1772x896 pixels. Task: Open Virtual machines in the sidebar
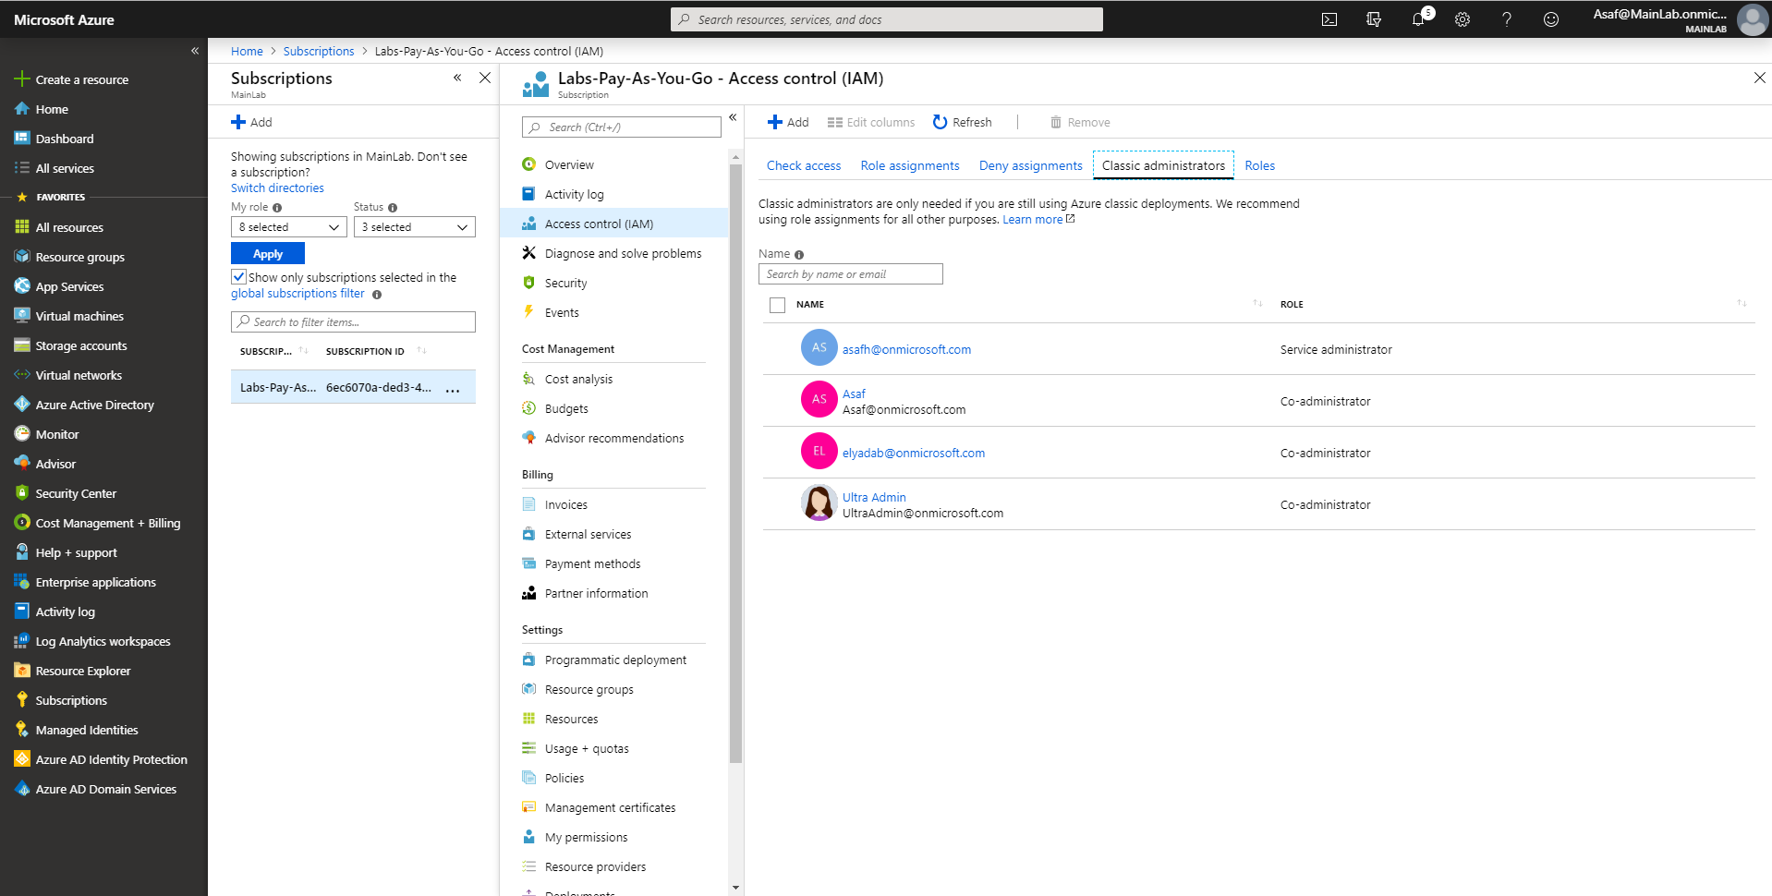(x=79, y=316)
